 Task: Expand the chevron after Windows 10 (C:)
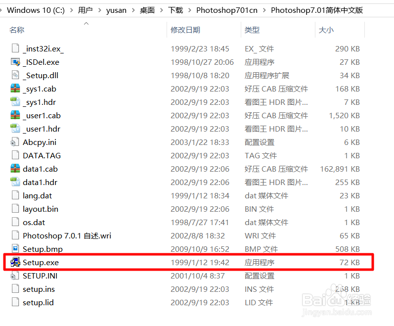coord(72,10)
